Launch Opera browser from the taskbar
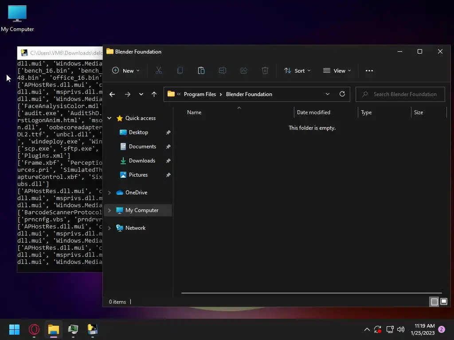The width and height of the screenshot is (454, 340). 34,329
